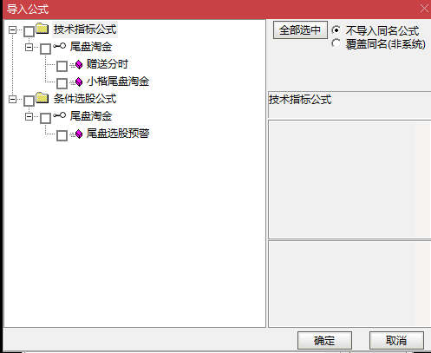The image size is (431, 353).
Task: Collapse 尾盘淘金 group under 技术指标公式
Action: (29, 47)
